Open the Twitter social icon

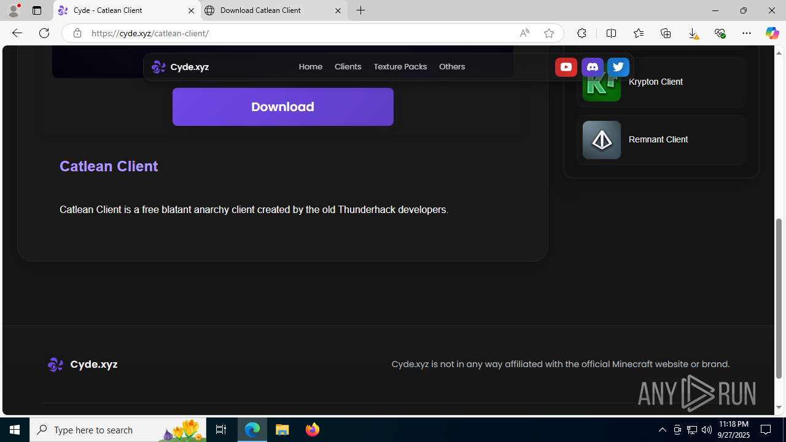coord(618,67)
